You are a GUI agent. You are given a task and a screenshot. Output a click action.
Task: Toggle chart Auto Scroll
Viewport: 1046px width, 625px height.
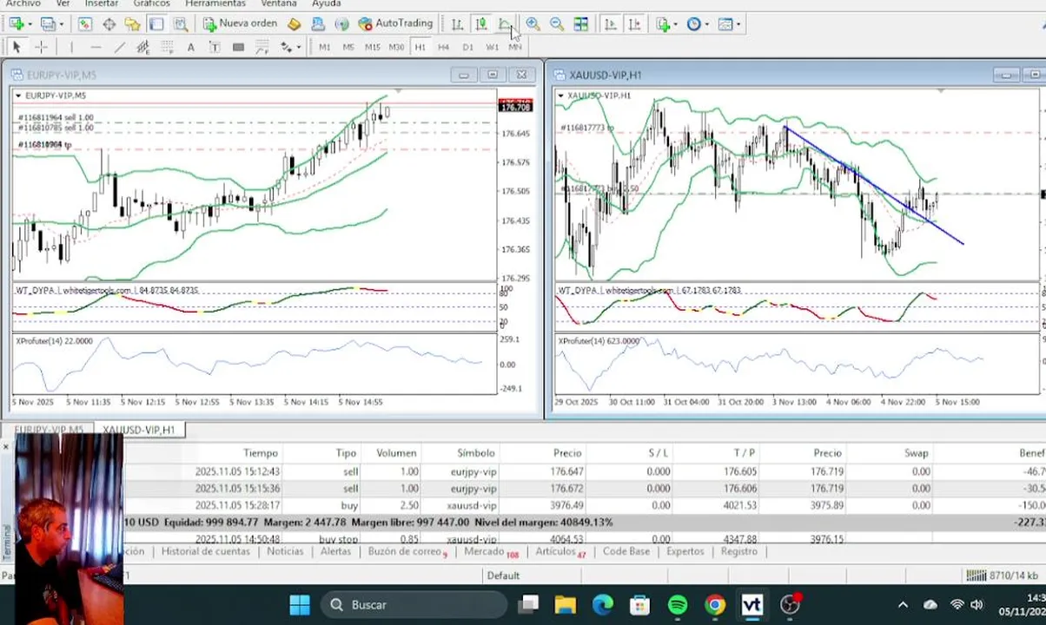611,23
